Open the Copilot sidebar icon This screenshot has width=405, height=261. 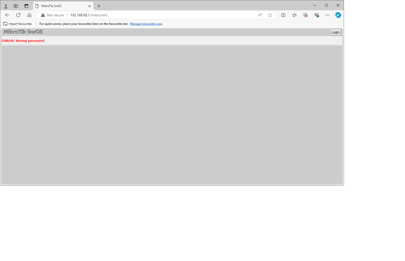338,15
